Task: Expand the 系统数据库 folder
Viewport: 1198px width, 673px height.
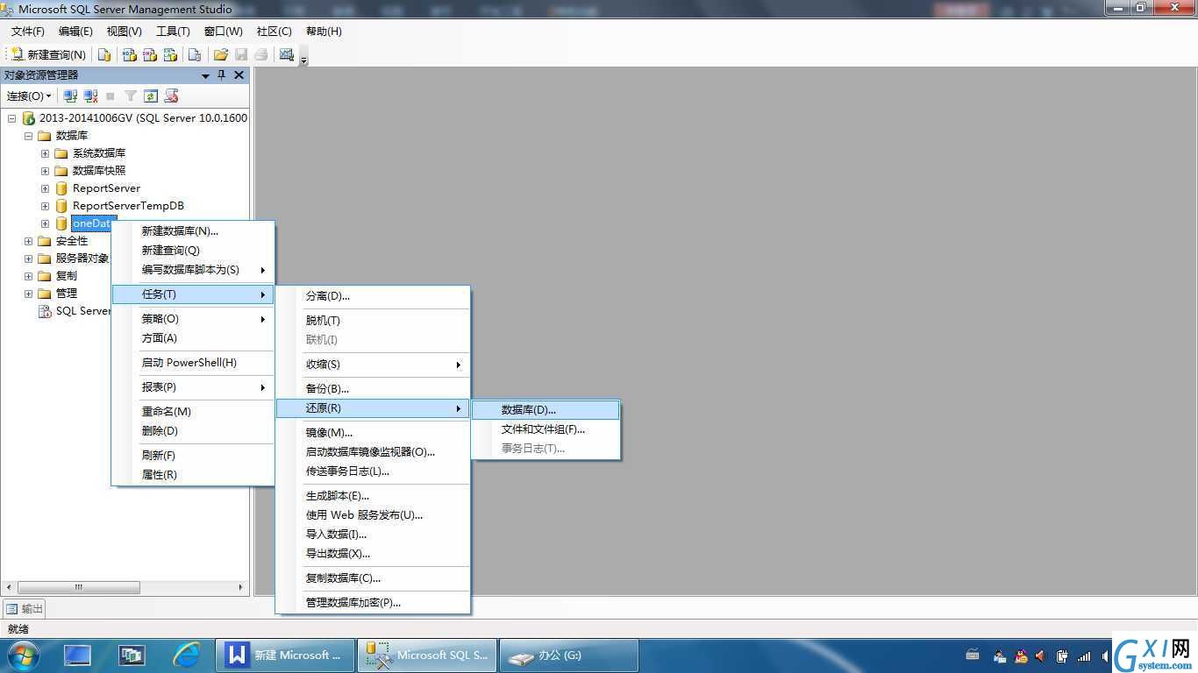Action: click(x=45, y=153)
